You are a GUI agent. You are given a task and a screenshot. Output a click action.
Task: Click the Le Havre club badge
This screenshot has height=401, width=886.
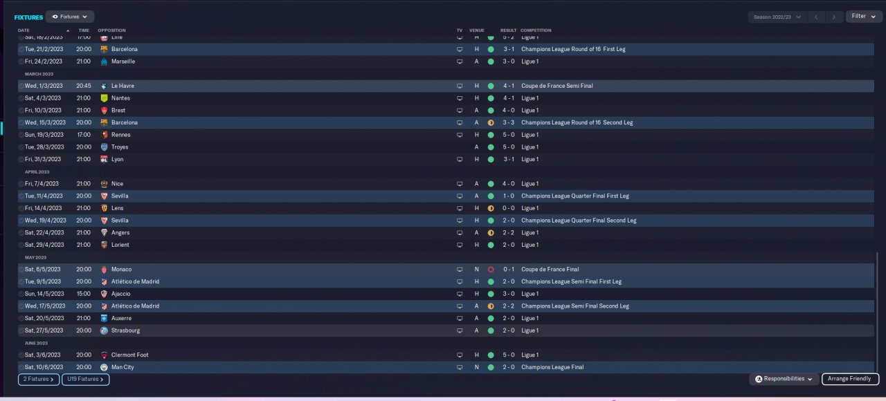point(105,86)
